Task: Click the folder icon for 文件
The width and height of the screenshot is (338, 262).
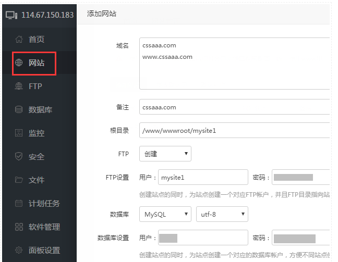Action: click(19, 180)
